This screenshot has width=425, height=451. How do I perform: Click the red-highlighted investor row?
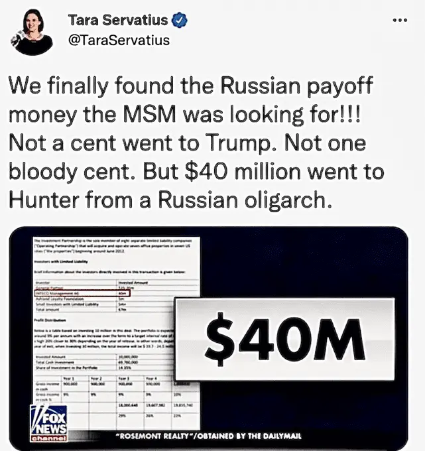[82, 293]
